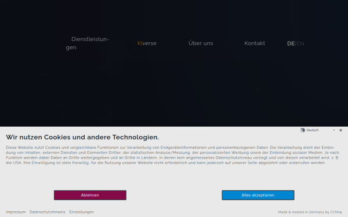Screen dimensions: 348x217
Task: Open the KIverse navigation link
Action: [x=147, y=43]
